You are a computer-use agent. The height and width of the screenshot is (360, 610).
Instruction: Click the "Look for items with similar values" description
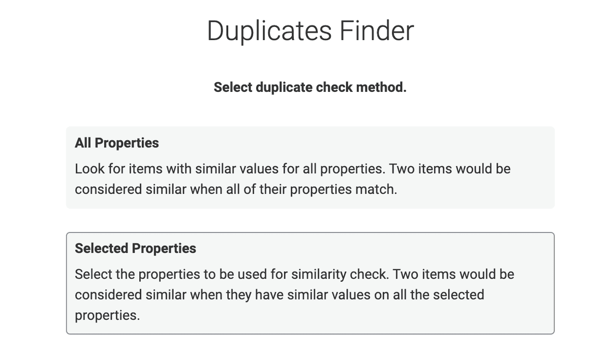tap(293, 179)
